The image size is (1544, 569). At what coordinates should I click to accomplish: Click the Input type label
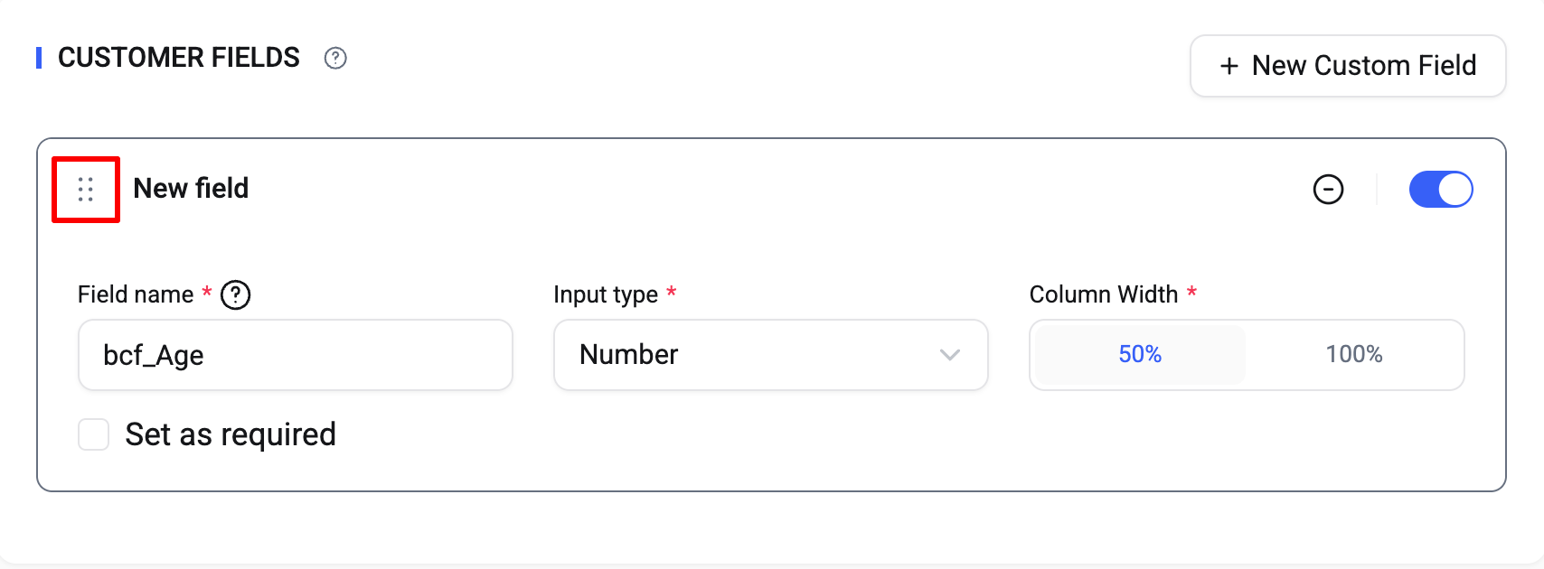pos(606,294)
